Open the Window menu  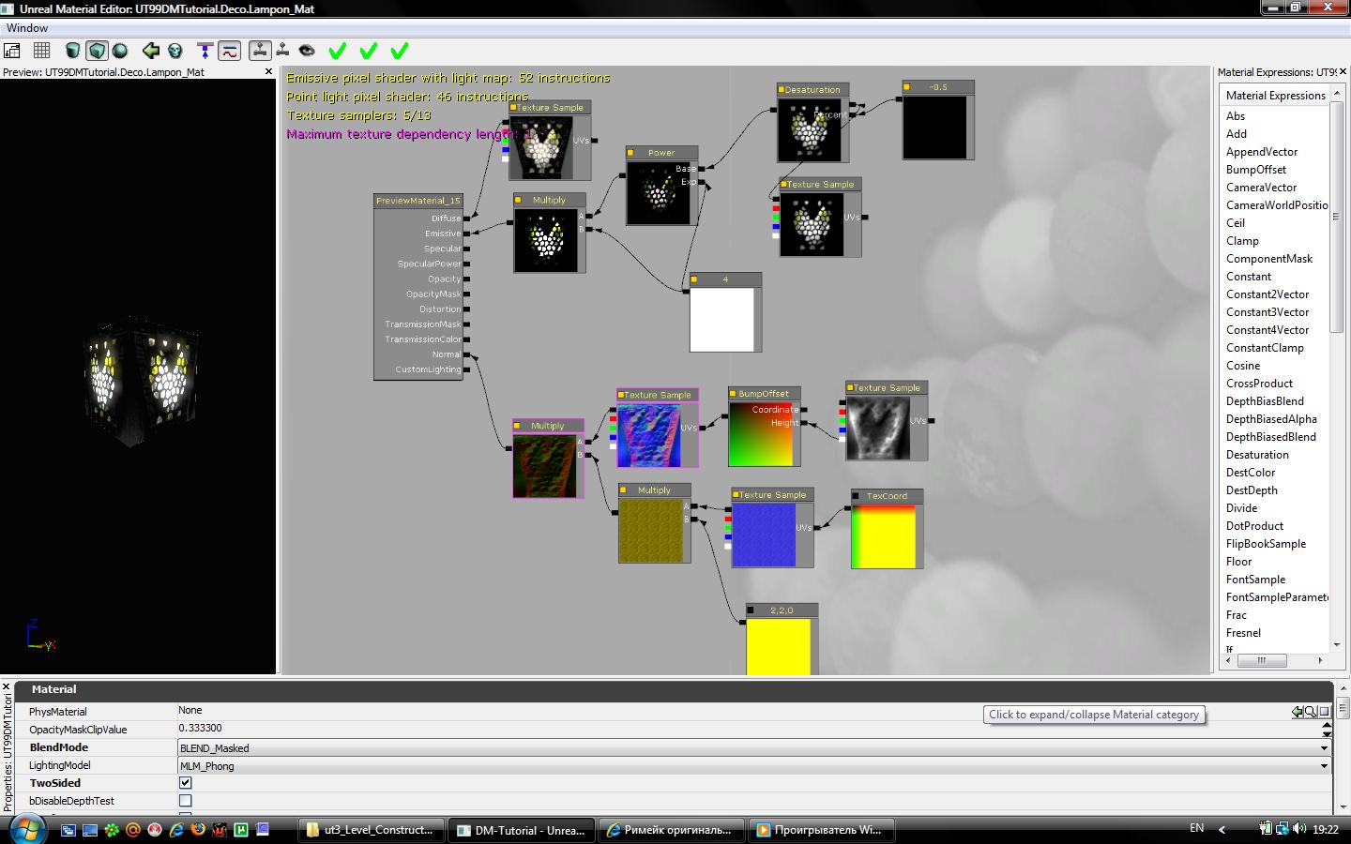click(x=27, y=28)
